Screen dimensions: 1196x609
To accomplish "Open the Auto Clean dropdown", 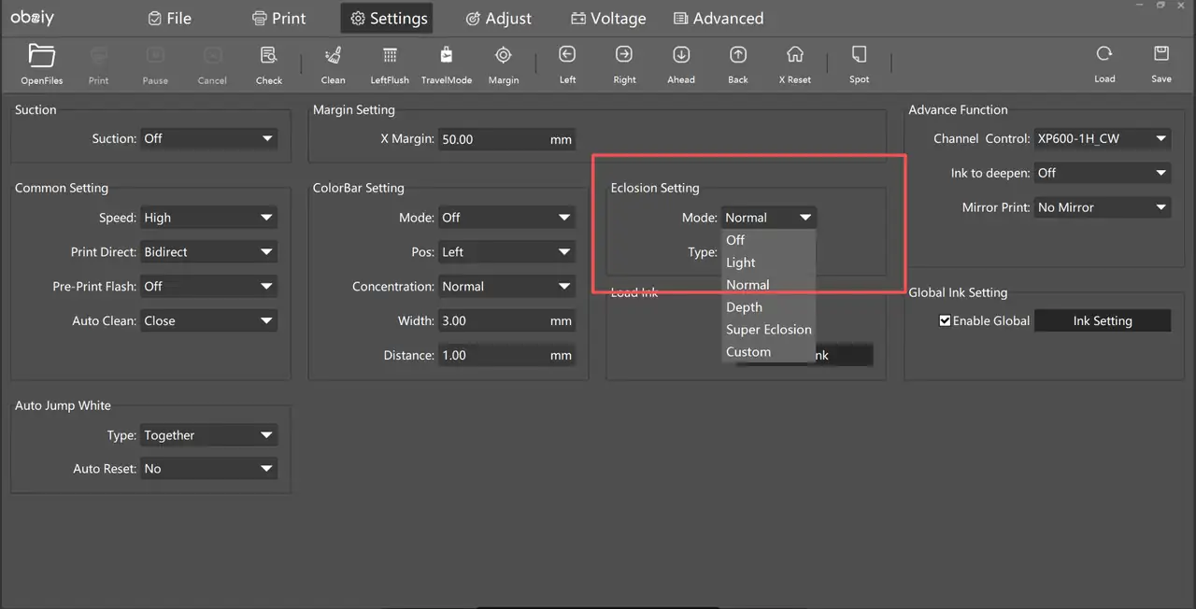I will (x=209, y=320).
